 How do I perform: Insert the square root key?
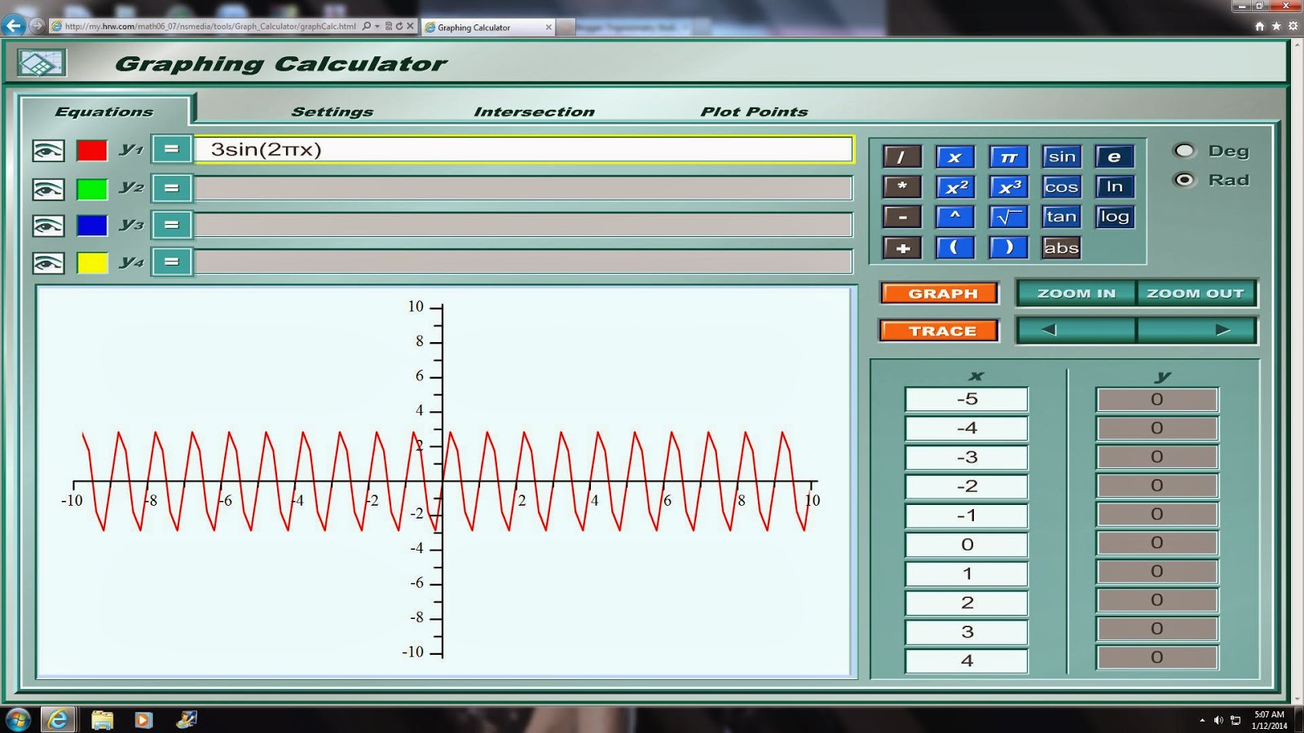point(1009,217)
